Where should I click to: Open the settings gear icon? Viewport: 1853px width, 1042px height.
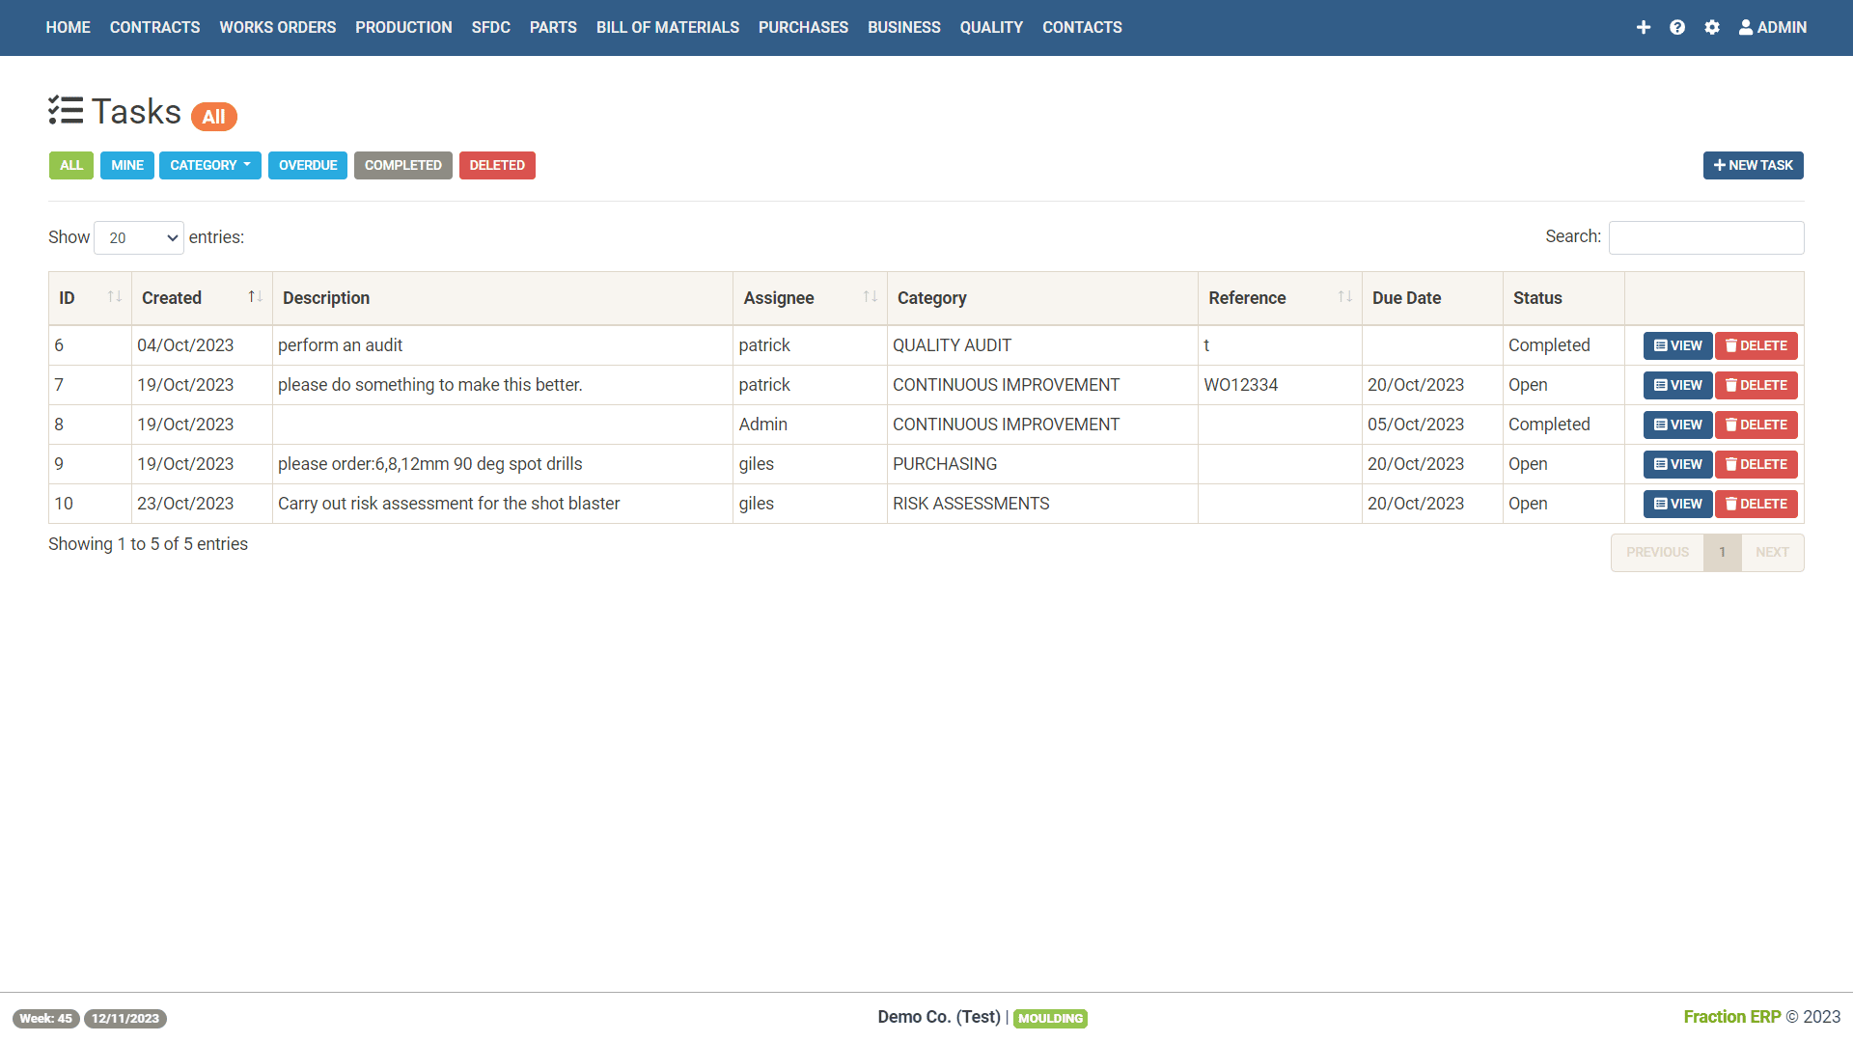tap(1712, 27)
